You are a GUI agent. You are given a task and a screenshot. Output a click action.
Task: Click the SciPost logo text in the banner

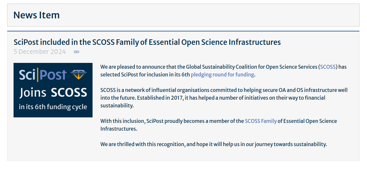pos(43,75)
